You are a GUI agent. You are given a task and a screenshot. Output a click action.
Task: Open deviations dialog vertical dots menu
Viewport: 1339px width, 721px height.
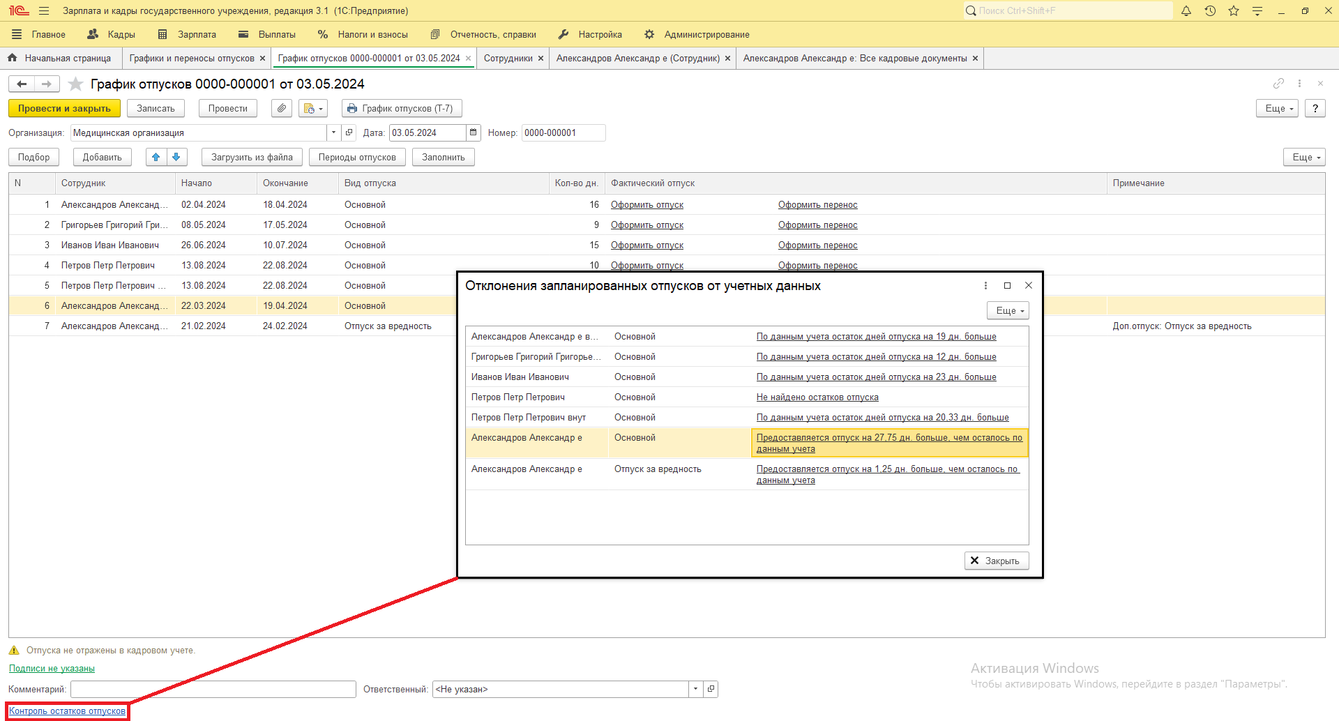[x=985, y=286]
